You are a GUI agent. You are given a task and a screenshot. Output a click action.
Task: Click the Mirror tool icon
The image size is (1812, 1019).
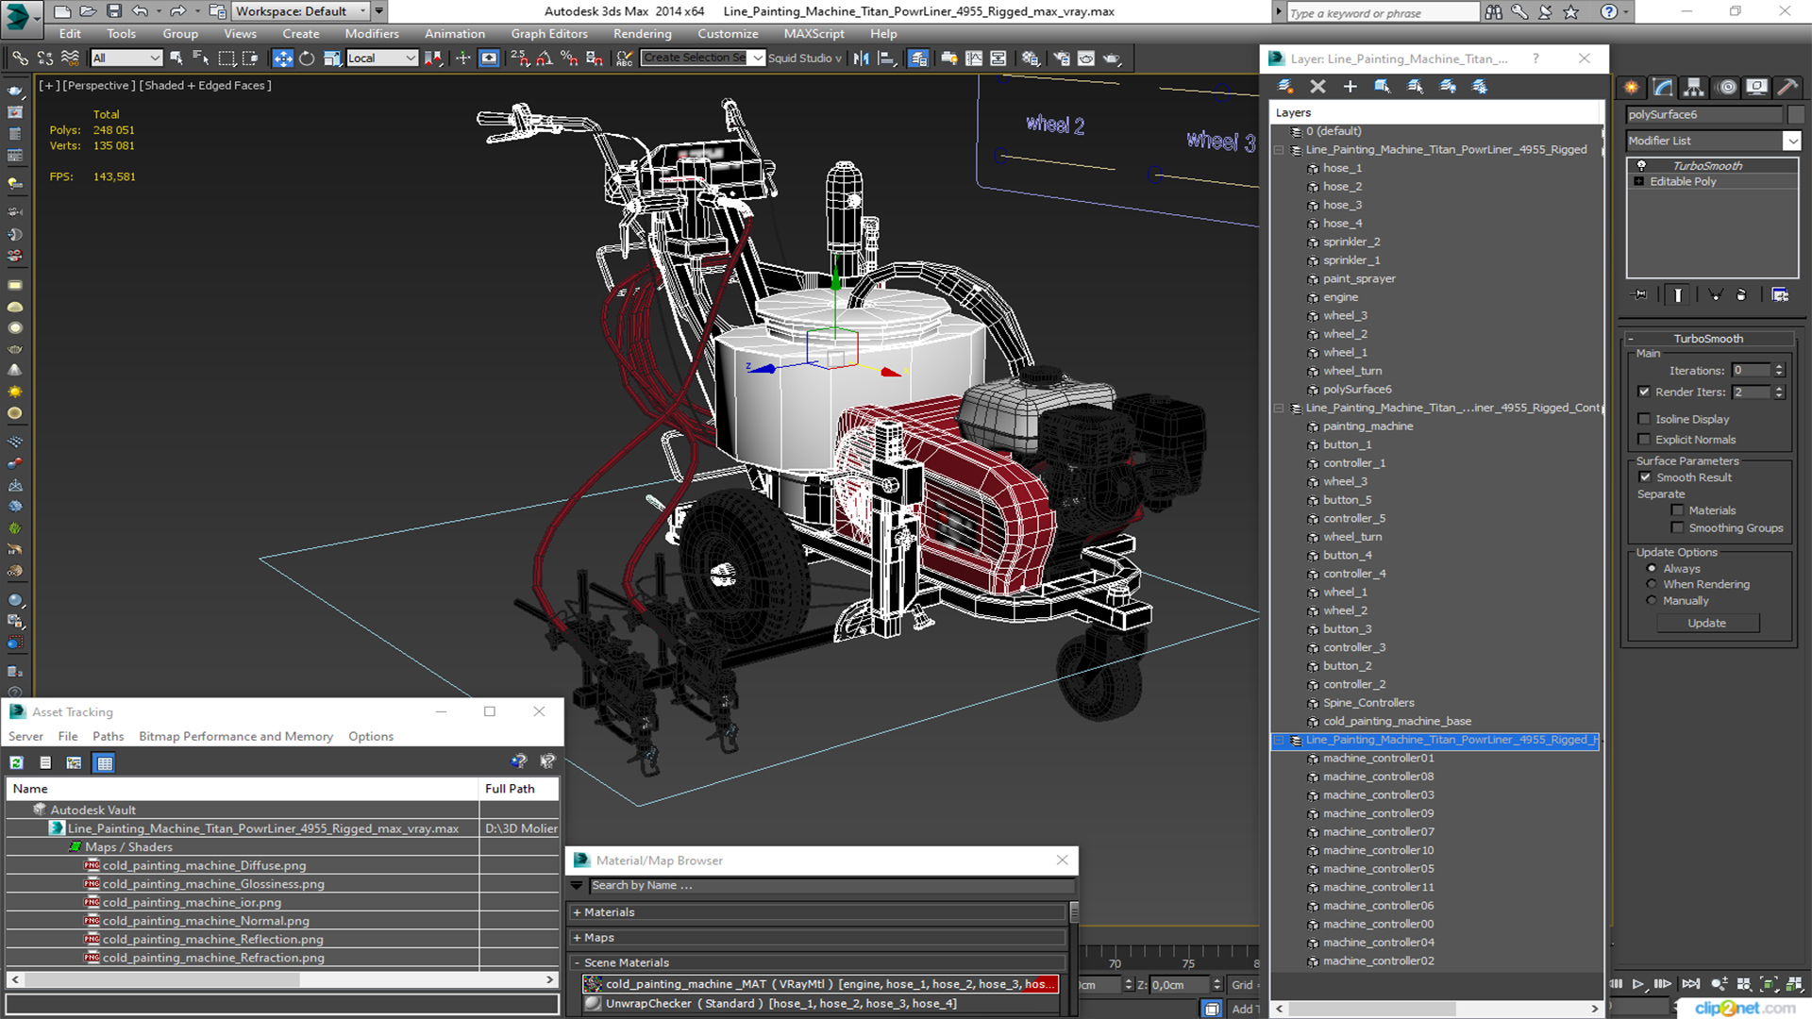tap(861, 58)
